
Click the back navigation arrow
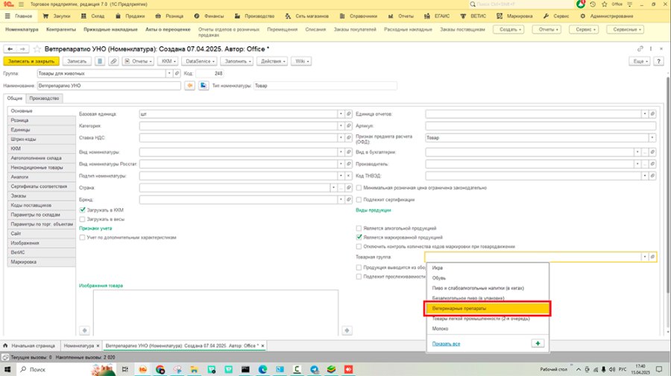pos(10,49)
